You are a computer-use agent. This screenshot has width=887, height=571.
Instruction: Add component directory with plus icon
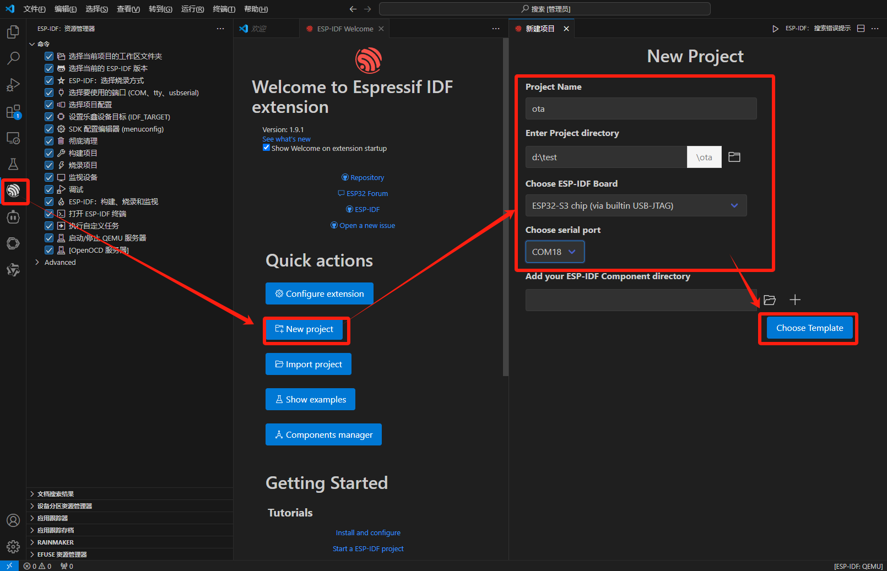click(795, 300)
